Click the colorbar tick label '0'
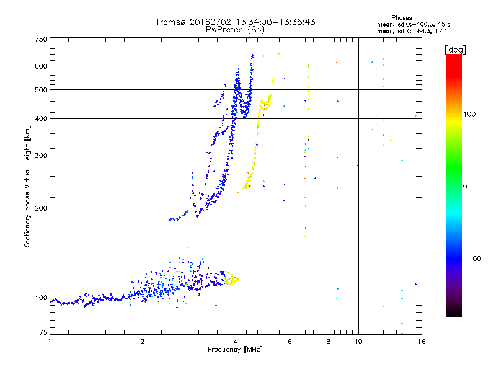This screenshot has height=372, width=496. pyautogui.click(x=465, y=186)
